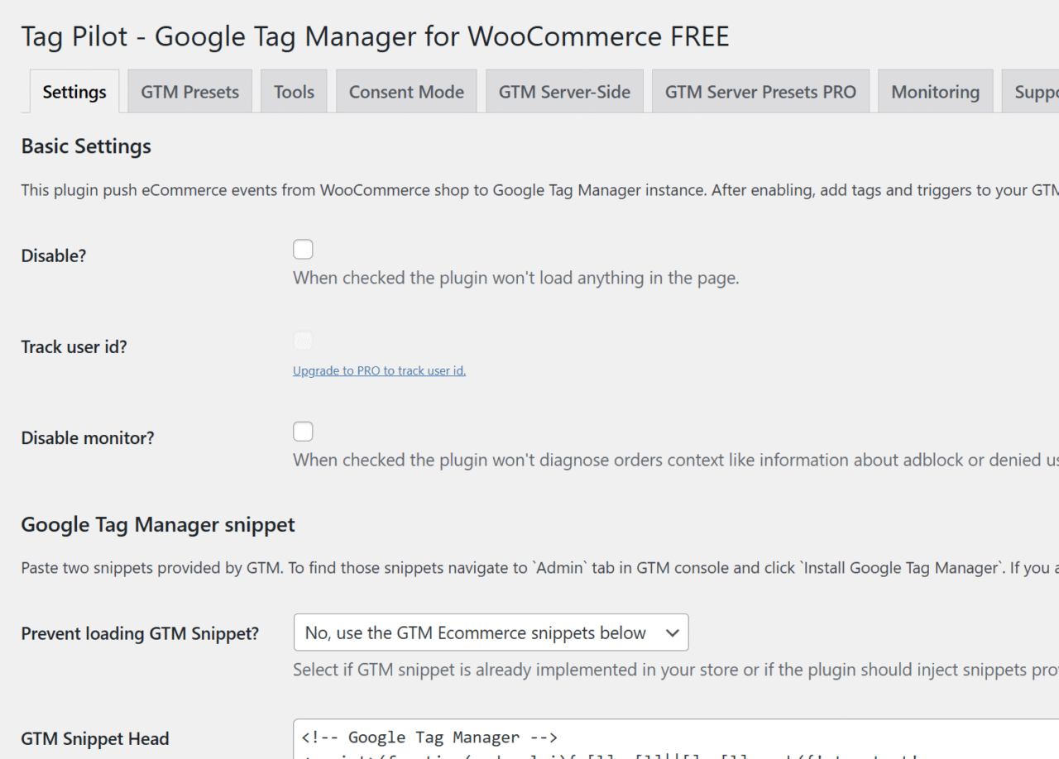Follow the Upgrade to PRO to track user id link
The height and width of the screenshot is (759, 1059).
(x=380, y=370)
